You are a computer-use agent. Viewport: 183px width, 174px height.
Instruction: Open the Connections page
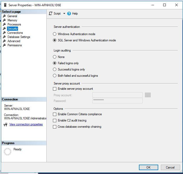pos(15,33)
